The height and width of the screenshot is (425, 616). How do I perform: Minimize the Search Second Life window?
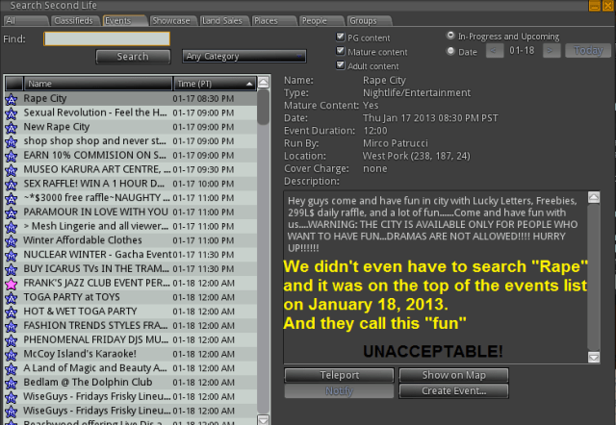coord(594,6)
